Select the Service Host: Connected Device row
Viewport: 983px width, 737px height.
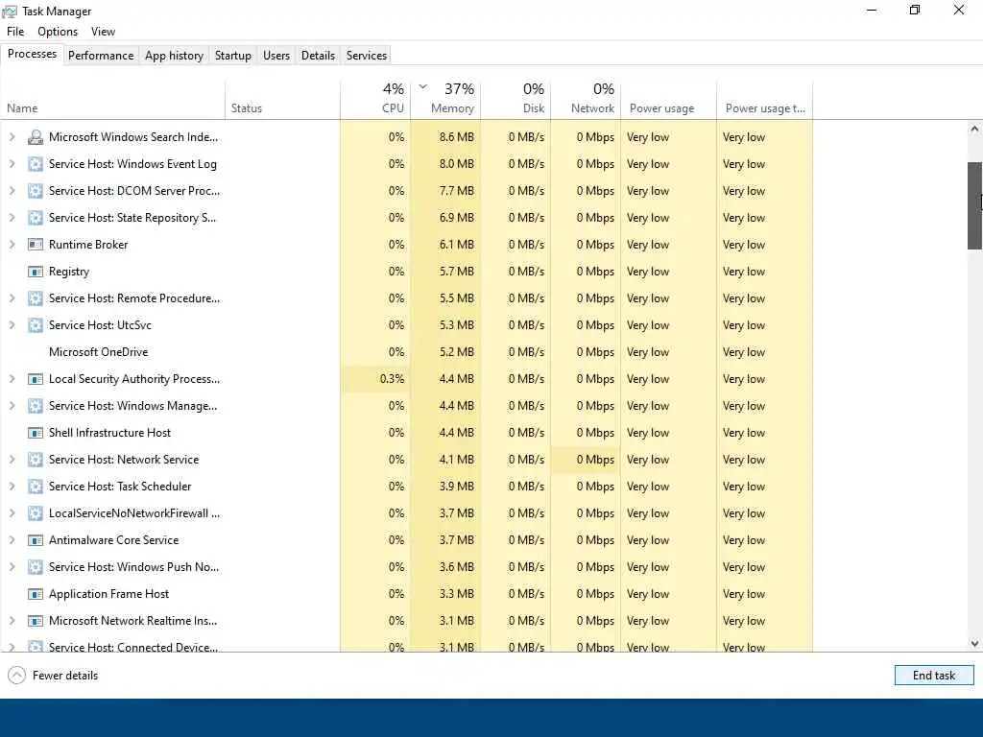(x=406, y=646)
